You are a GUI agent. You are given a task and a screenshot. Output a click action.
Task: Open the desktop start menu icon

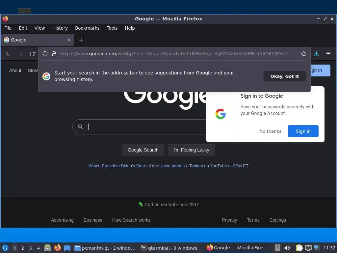pyautogui.click(x=5, y=248)
